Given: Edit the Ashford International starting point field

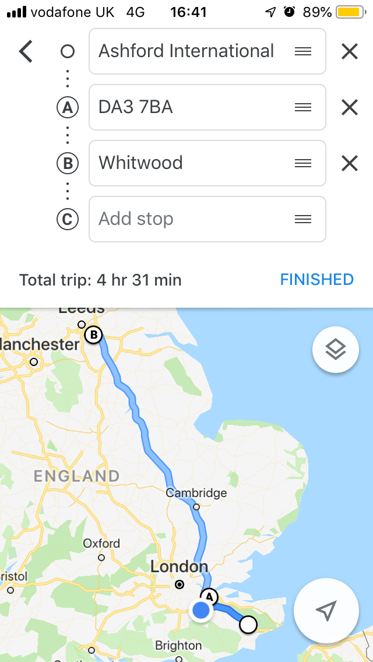Looking at the screenshot, I should [x=207, y=51].
